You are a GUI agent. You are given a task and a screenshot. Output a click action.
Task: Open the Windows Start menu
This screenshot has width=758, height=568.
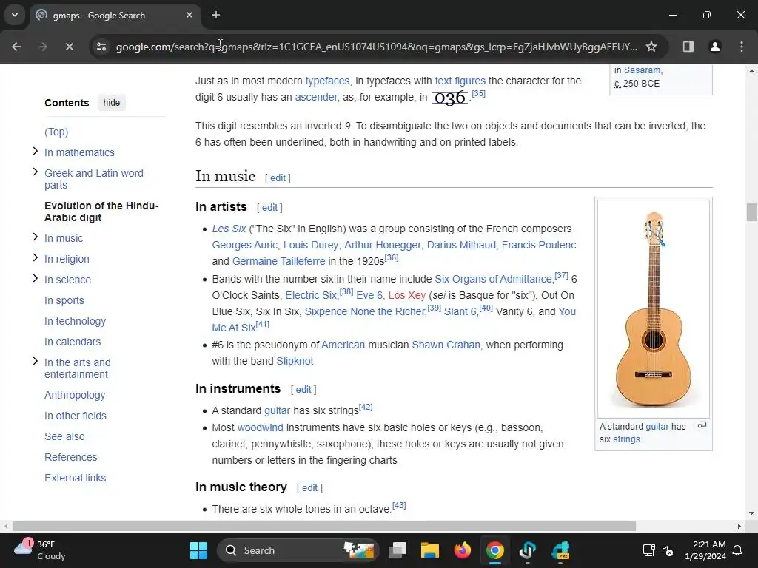[x=198, y=550]
